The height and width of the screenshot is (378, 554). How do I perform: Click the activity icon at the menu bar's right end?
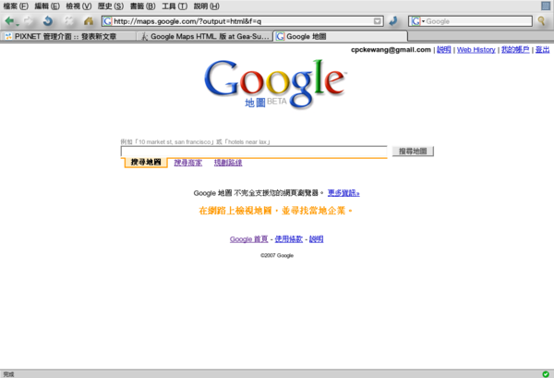(546, 6)
